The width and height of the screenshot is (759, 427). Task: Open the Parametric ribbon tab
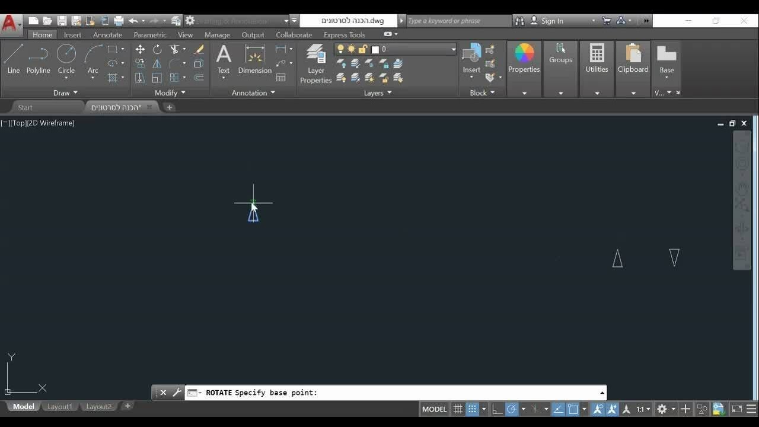click(150, 35)
